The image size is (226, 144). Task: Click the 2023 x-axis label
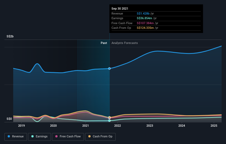pos(149,126)
